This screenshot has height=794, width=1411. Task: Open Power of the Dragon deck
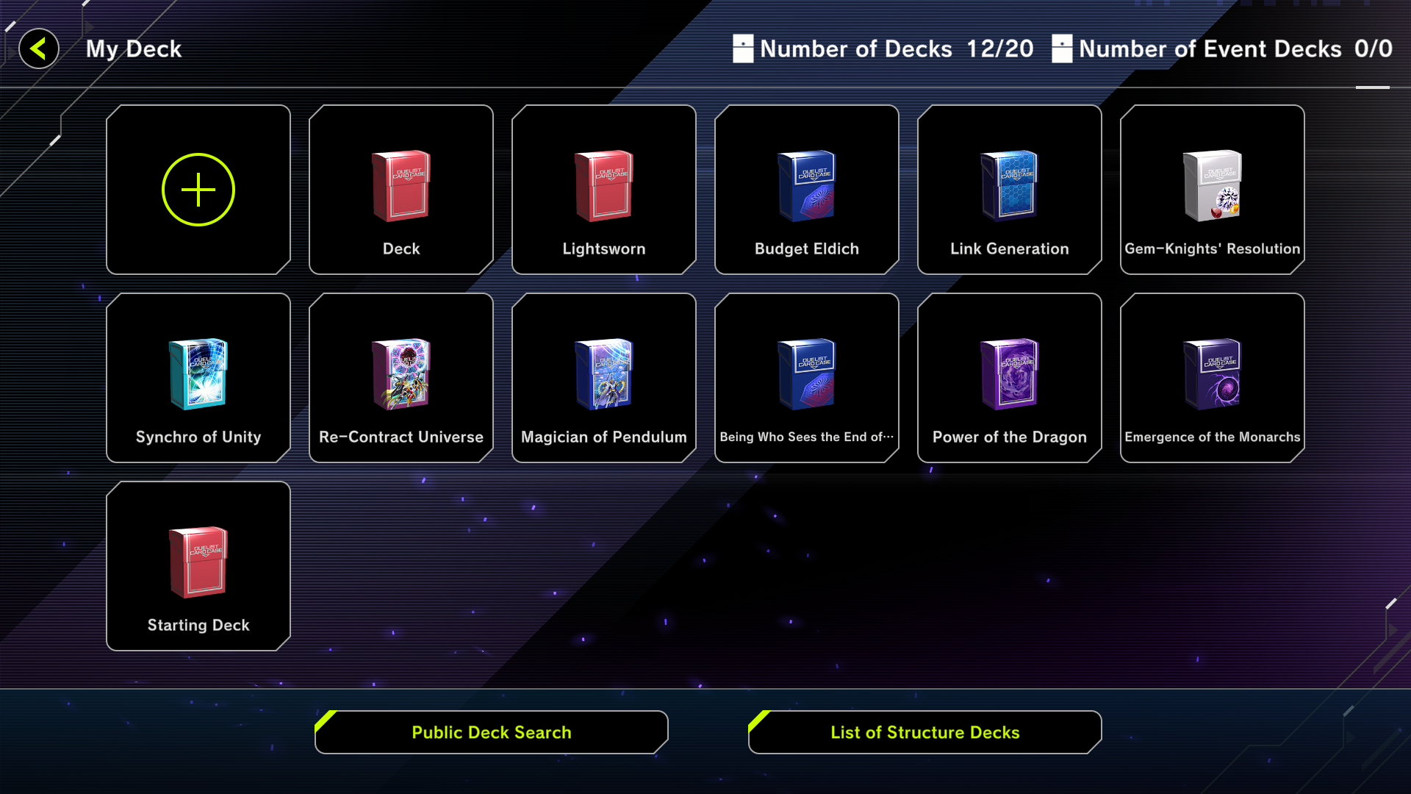[x=1010, y=378]
